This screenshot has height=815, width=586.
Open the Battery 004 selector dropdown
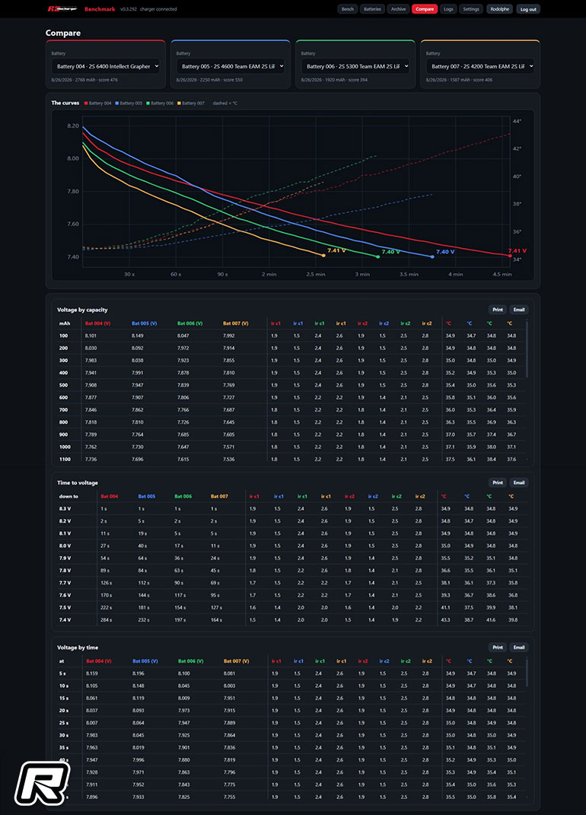point(106,66)
